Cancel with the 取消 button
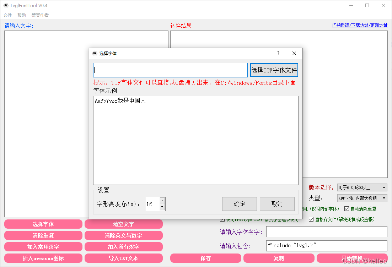The height and width of the screenshot is (267, 392). point(277,204)
